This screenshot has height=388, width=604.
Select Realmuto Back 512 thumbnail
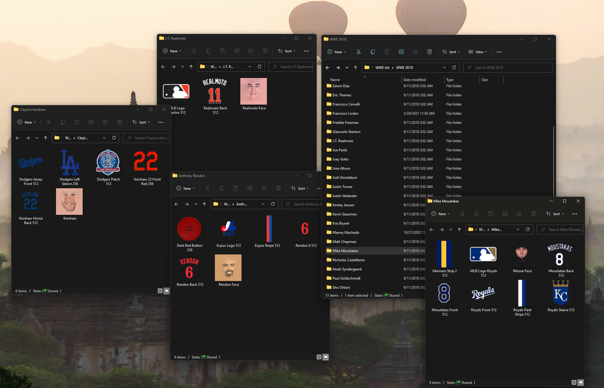(x=215, y=96)
